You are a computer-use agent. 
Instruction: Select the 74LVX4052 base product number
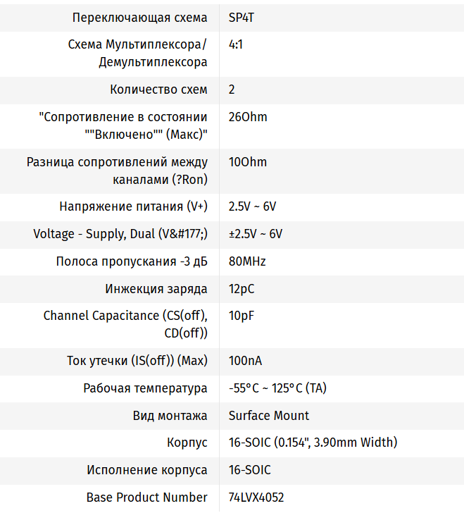coord(256,497)
